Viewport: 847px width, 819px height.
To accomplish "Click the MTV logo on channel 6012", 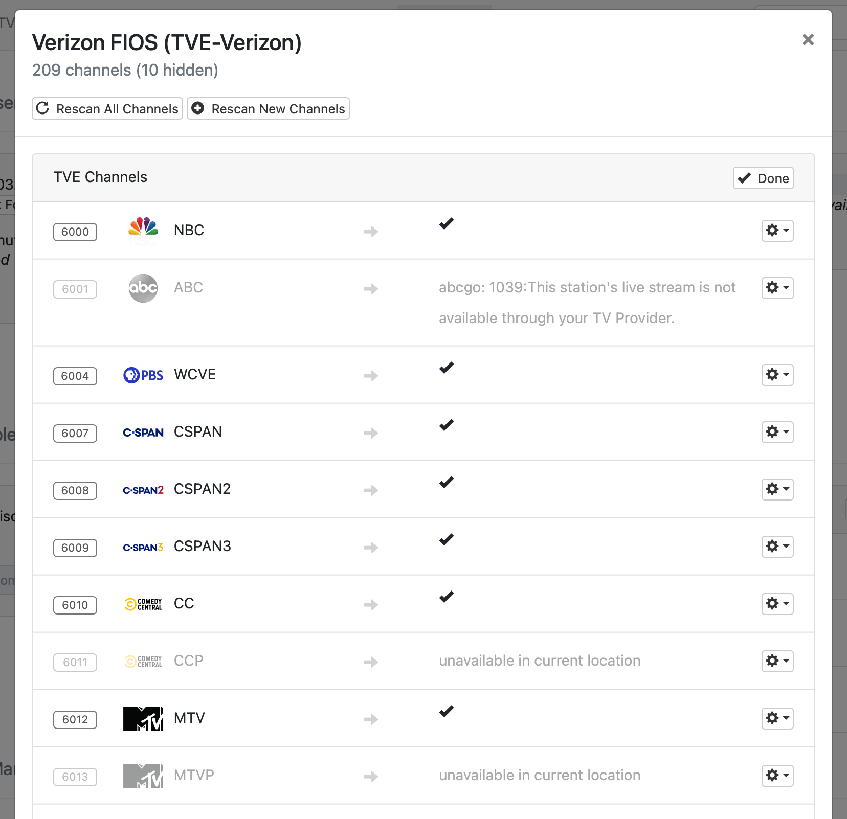I will (142, 718).
